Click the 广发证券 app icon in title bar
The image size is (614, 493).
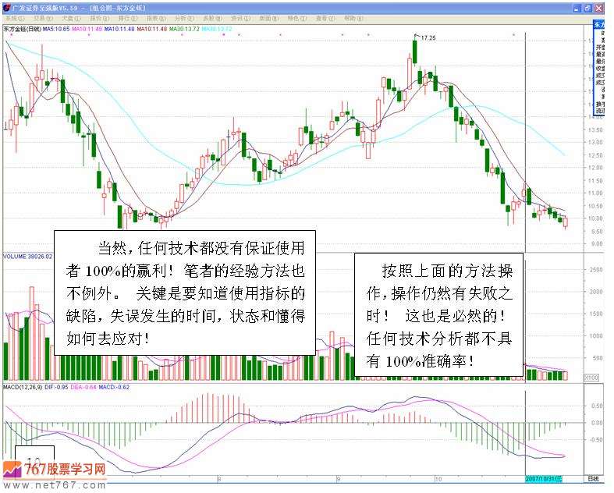pos(7,8)
